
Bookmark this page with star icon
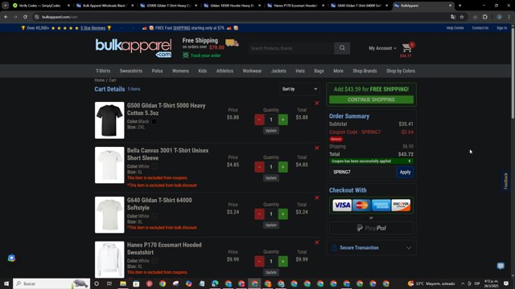[x=462, y=17]
